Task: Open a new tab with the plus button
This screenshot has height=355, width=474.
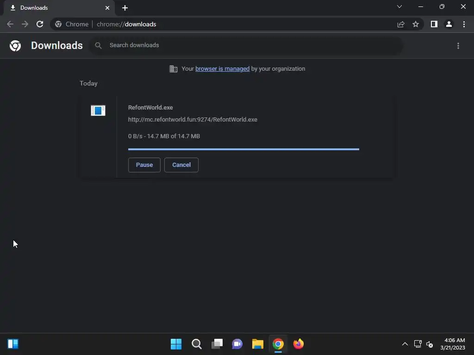Action: click(125, 8)
